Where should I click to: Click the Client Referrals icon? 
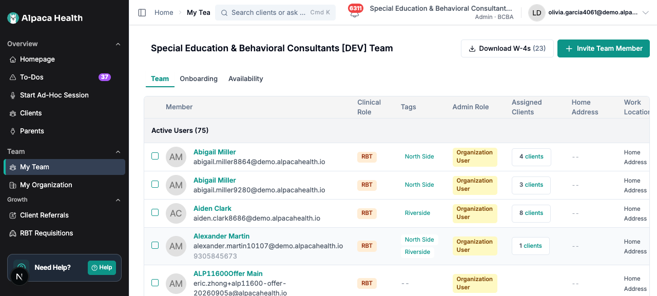[13, 215]
